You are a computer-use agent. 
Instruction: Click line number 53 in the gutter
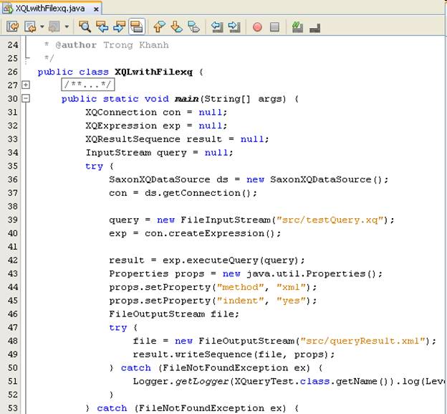pos(13,408)
